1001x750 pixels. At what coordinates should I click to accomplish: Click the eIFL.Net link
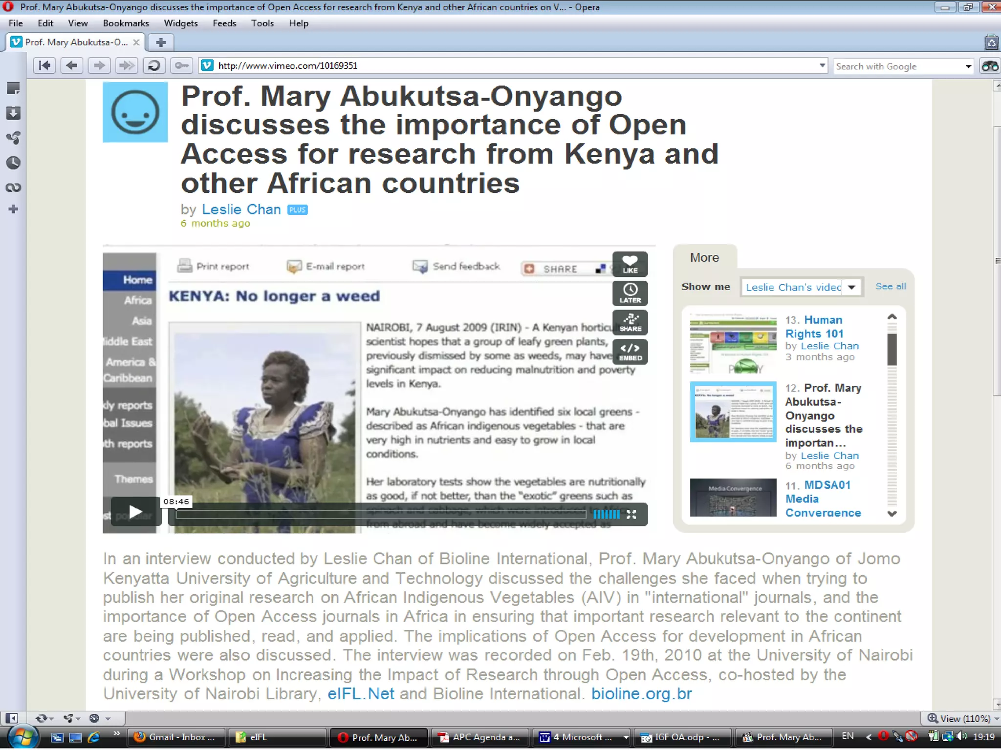361,694
